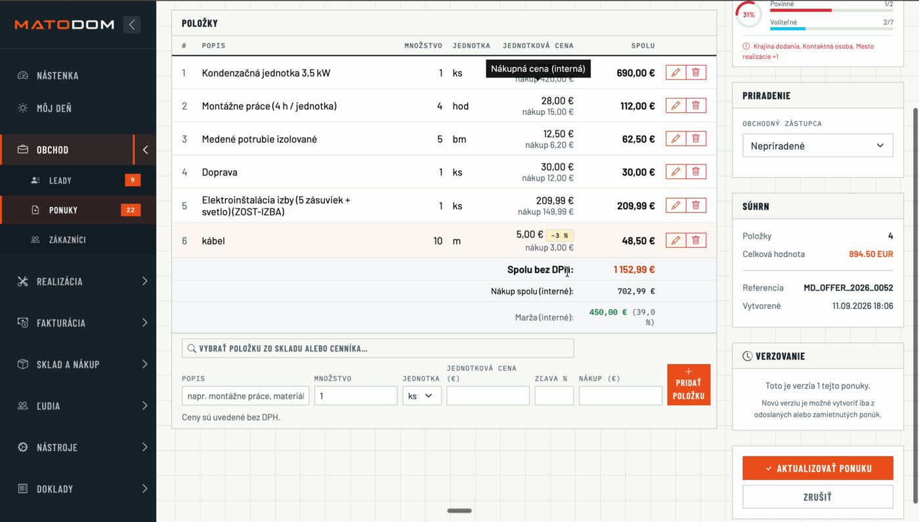The height and width of the screenshot is (522, 919).
Task: Click the MATODOM logo
Action: [x=64, y=25]
